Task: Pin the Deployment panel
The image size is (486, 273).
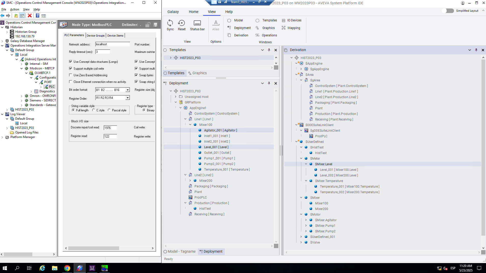Action: coord(269,83)
